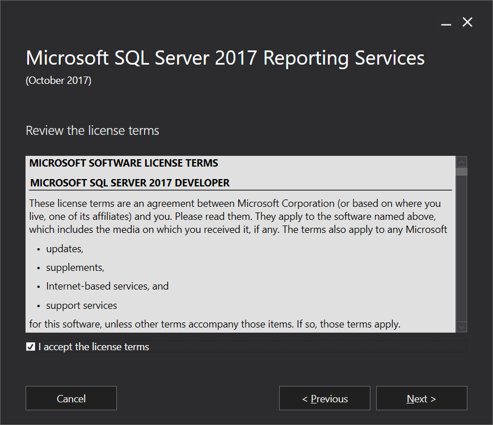Proceed by clicking Next
Viewport: 493px width, 425px height.
point(422,398)
